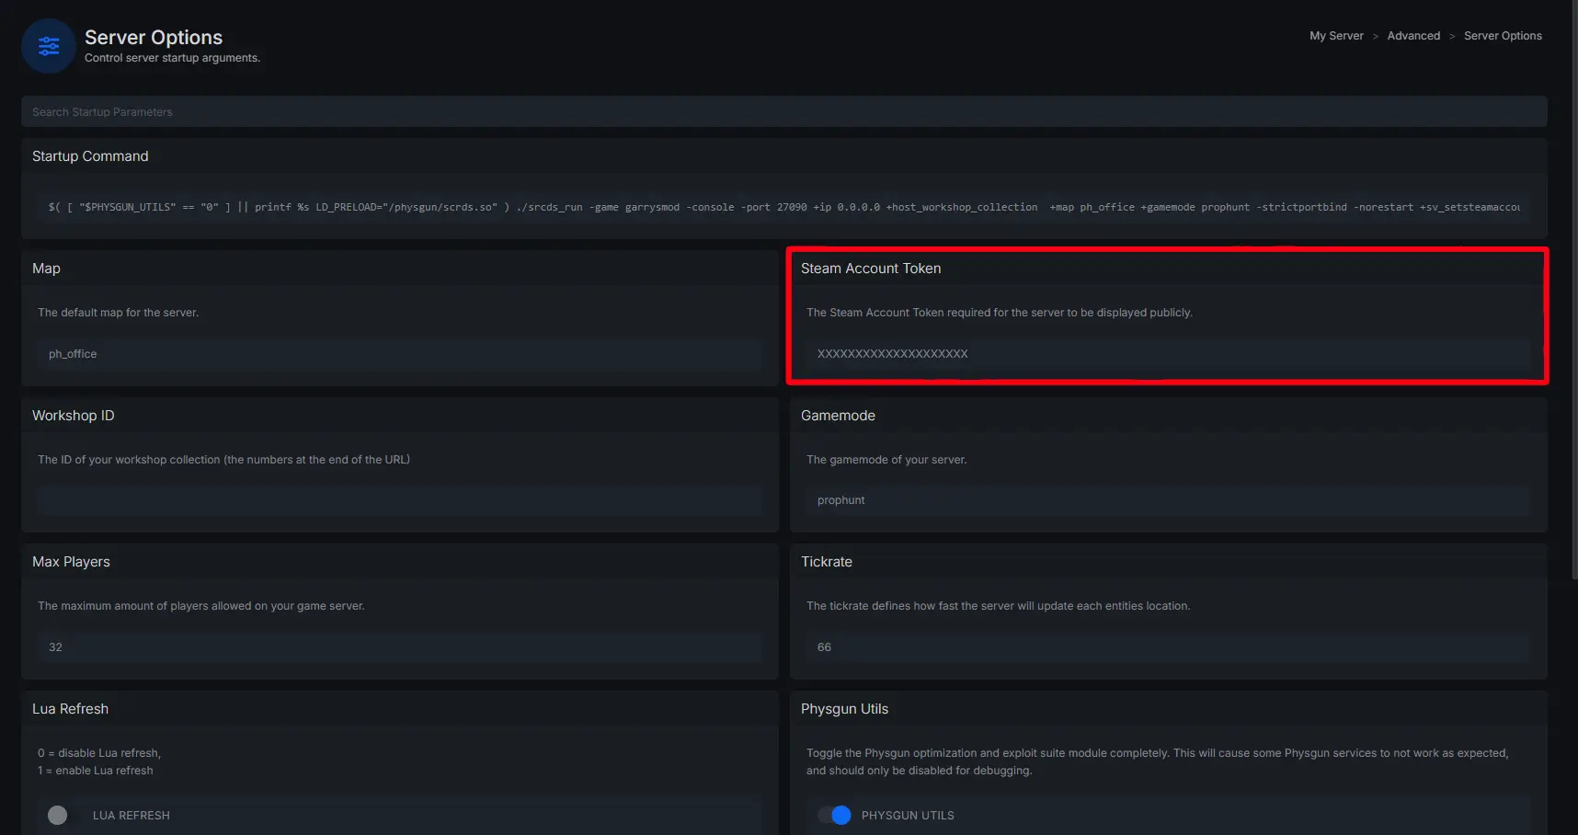The width and height of the screenshot is (1578, 835).
Task: Click the Steam Account Token heading
Action: click(870, 269)
